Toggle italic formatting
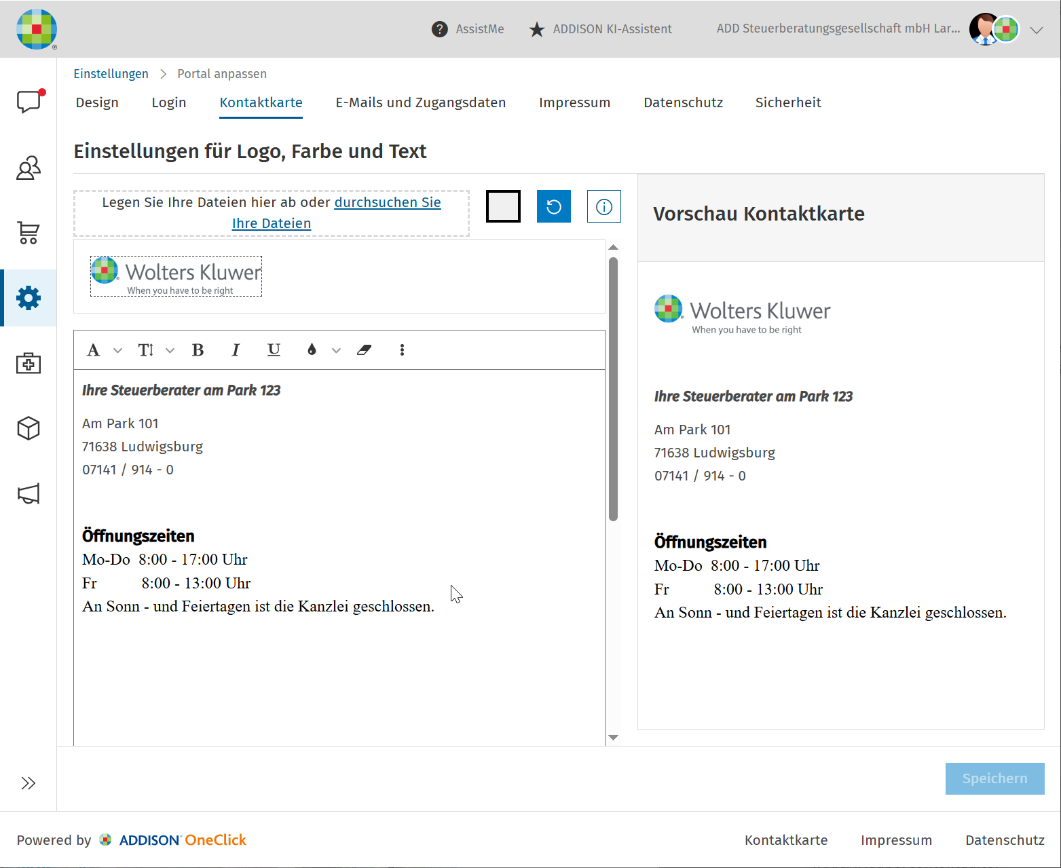 pyautogui.click(x=236, y=350)
